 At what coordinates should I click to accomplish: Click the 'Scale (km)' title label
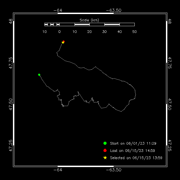pyautogui.click(x=89, y=20)
